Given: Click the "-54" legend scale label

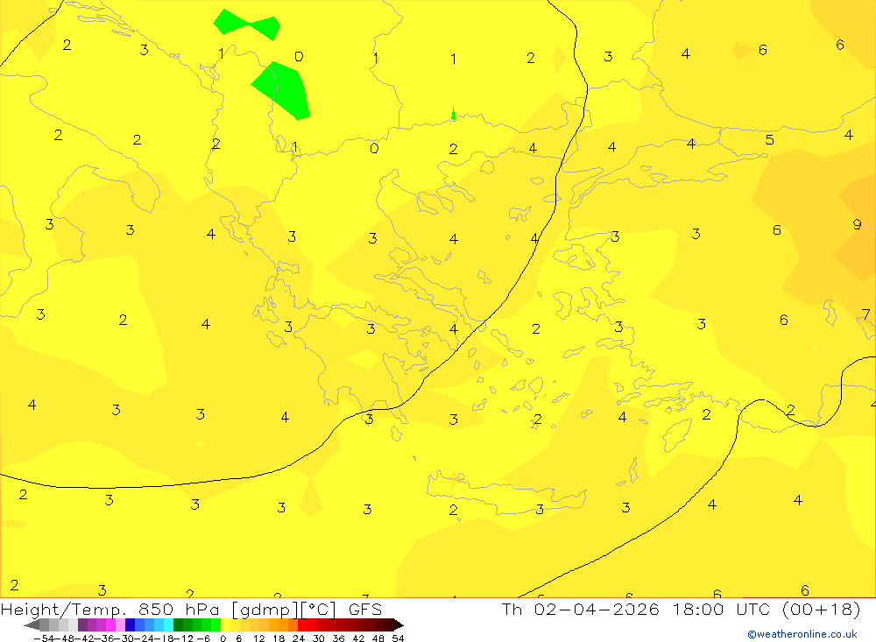Looking at the screenshot, I should pos(44,638).
